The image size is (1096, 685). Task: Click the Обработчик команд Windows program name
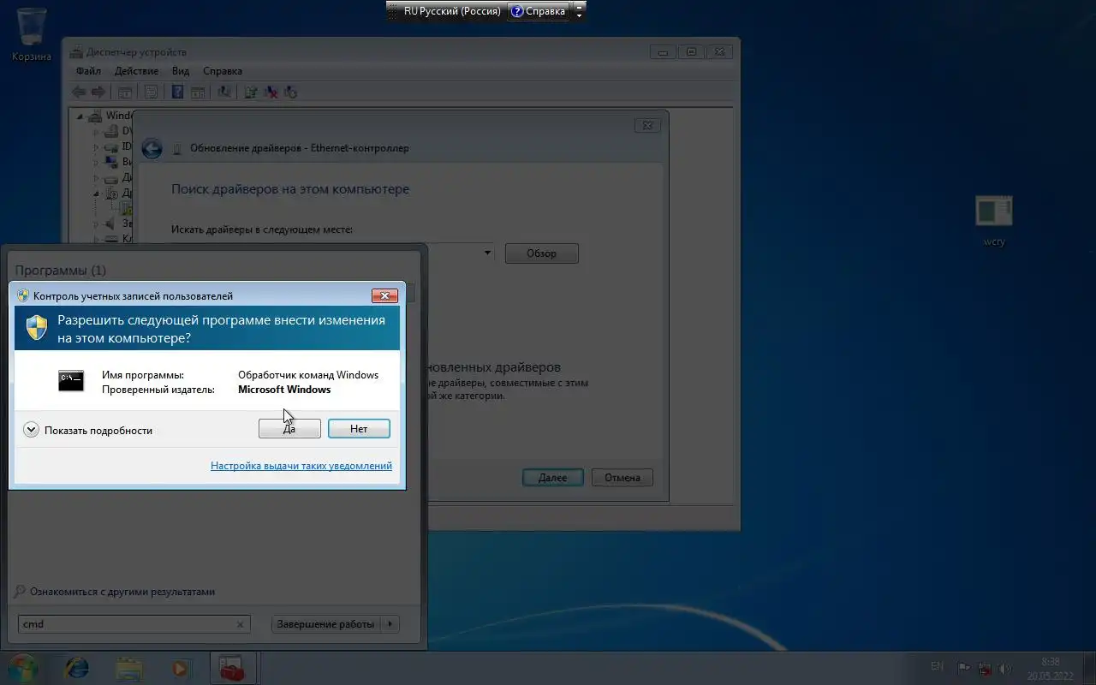[308, 375]
